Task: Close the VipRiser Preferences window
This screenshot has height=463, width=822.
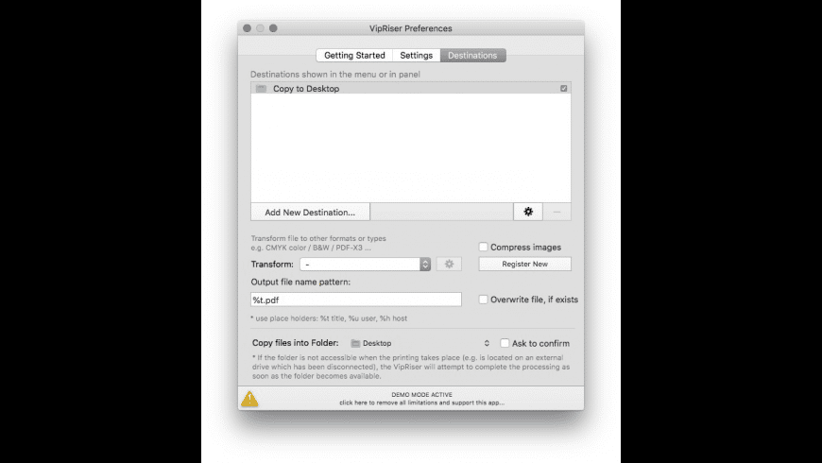Action: click(247, 28)
